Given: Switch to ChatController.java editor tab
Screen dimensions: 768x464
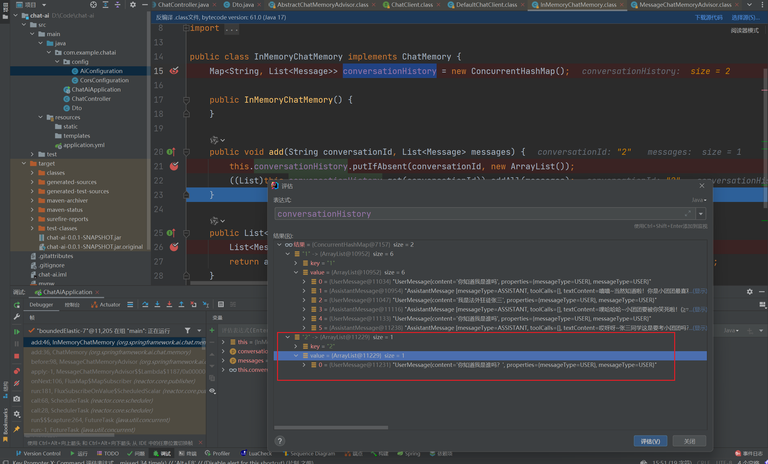Looking at the screenshot, I should coord(183,5).
